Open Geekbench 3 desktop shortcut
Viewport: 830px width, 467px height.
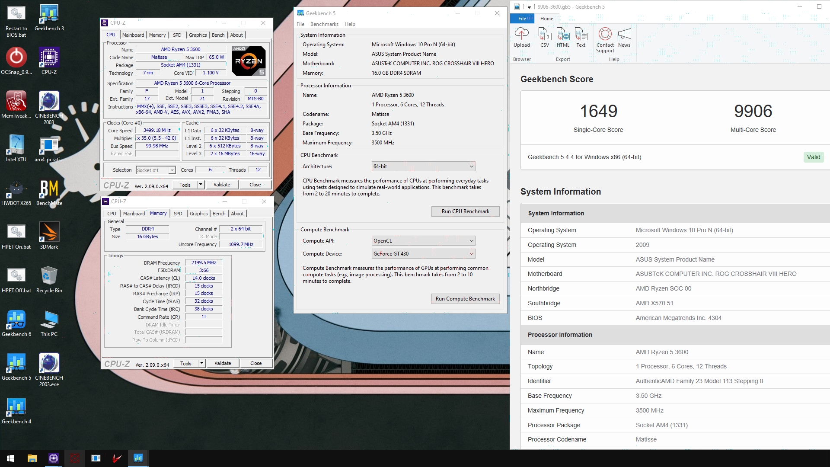pos(49,19)
